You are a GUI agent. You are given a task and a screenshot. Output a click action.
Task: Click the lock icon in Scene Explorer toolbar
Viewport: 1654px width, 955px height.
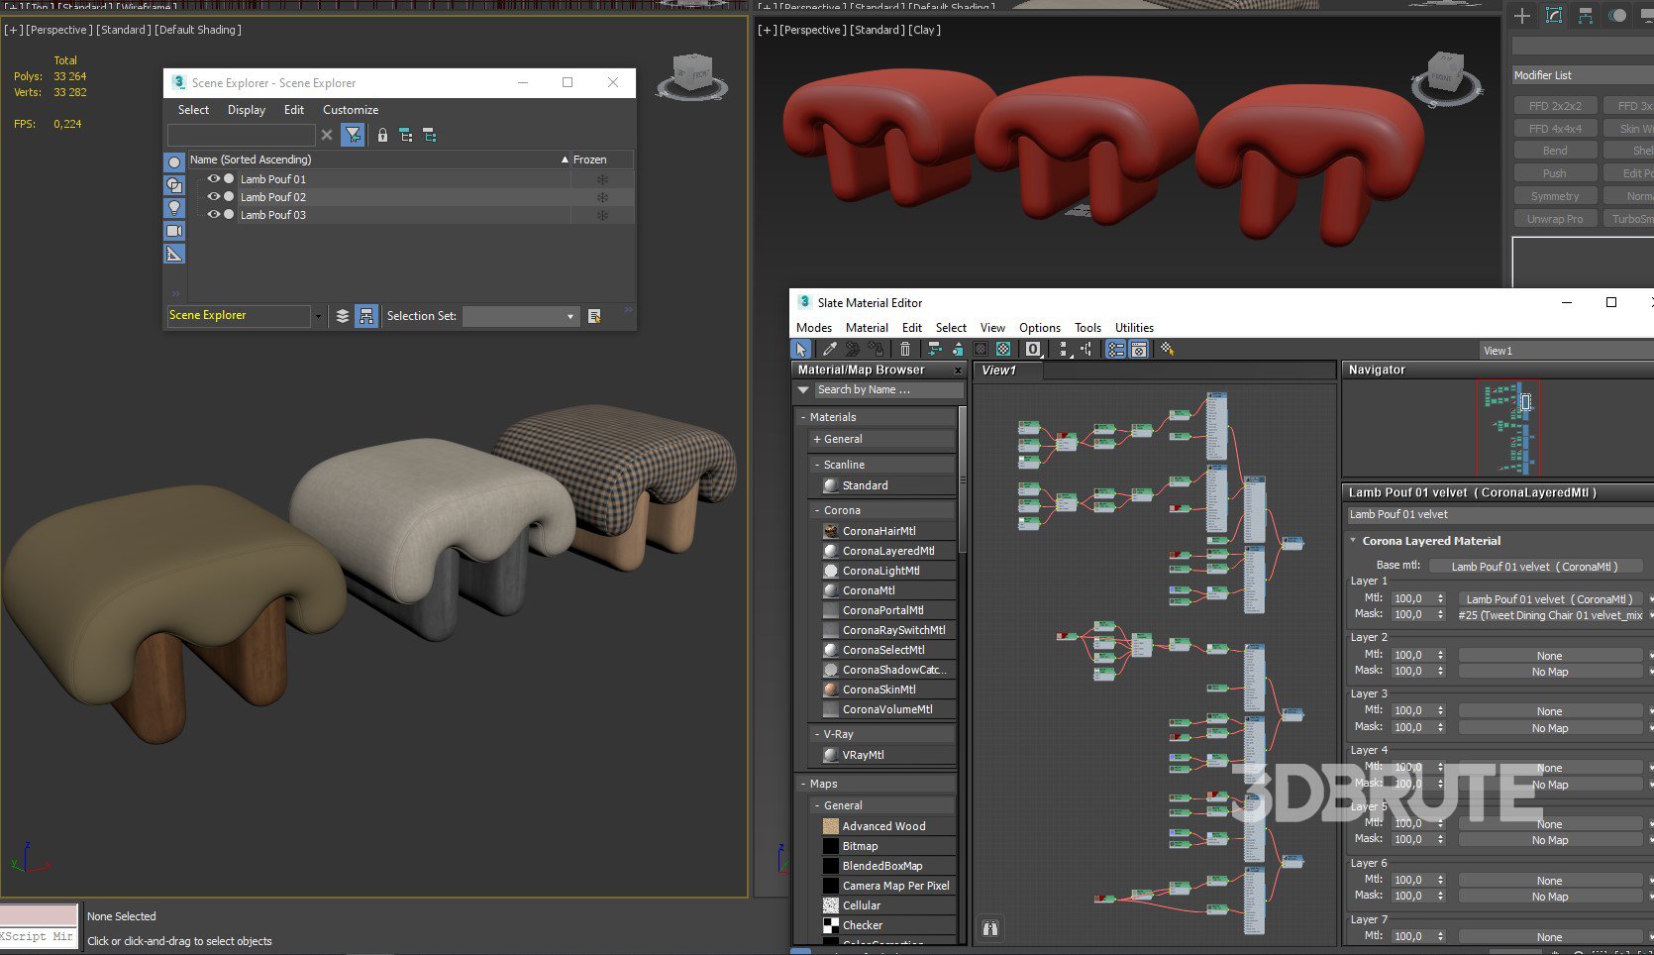coord(382,136)
